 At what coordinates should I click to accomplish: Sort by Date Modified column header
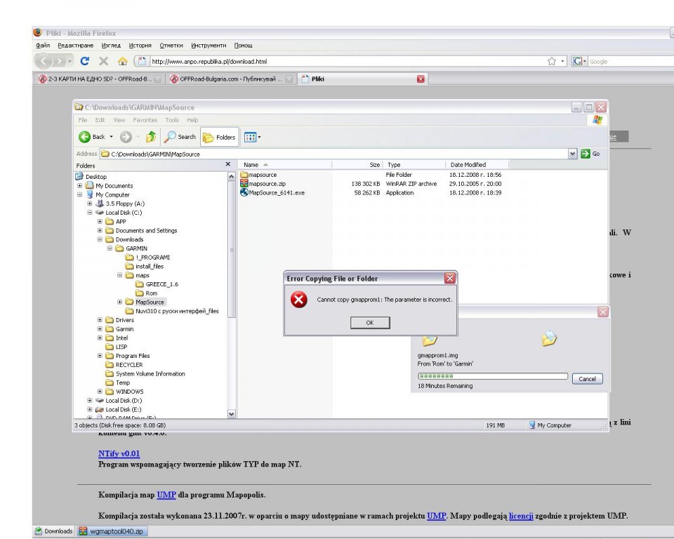[x=477, y=165]
